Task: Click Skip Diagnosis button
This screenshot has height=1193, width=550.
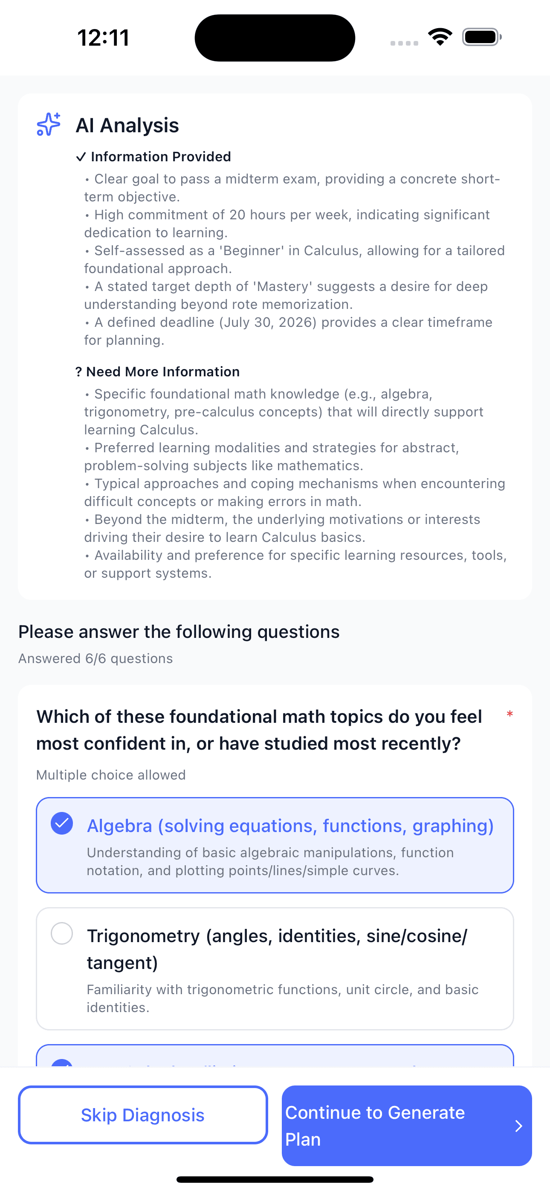Action: point(143,1115)
